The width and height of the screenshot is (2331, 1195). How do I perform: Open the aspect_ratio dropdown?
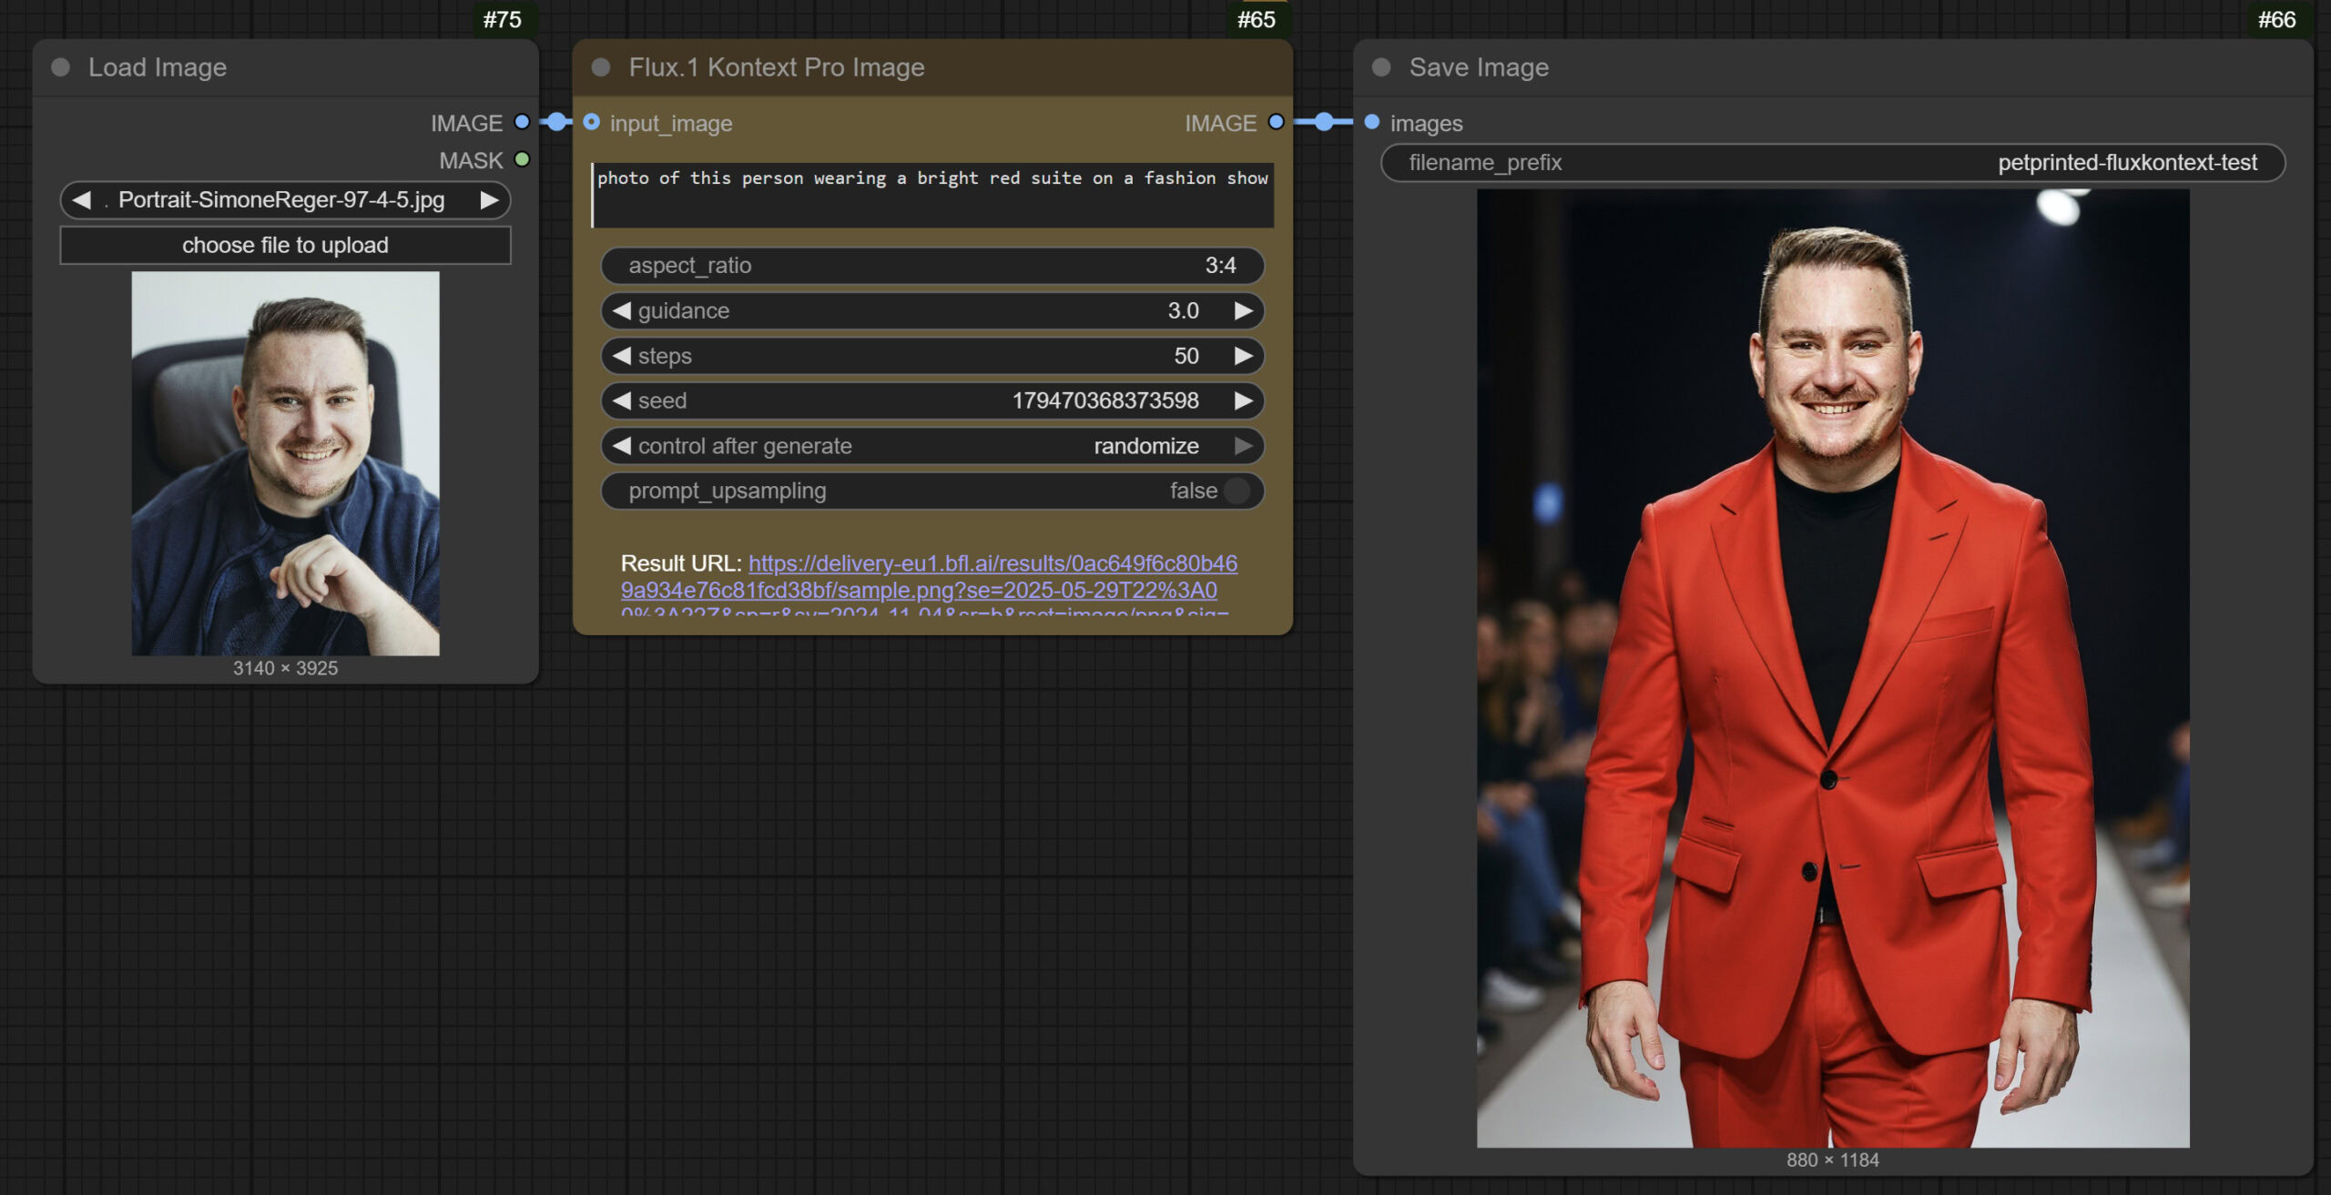coord(931,266)
